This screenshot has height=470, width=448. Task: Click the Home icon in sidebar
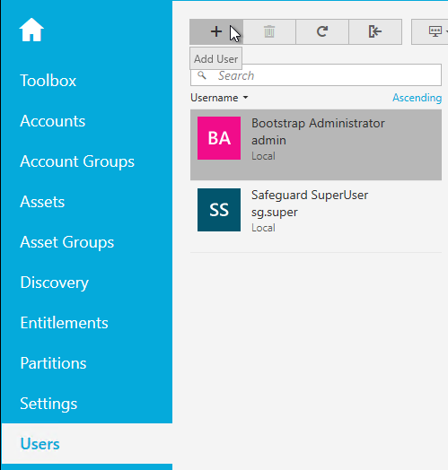(x=31, y=30)
